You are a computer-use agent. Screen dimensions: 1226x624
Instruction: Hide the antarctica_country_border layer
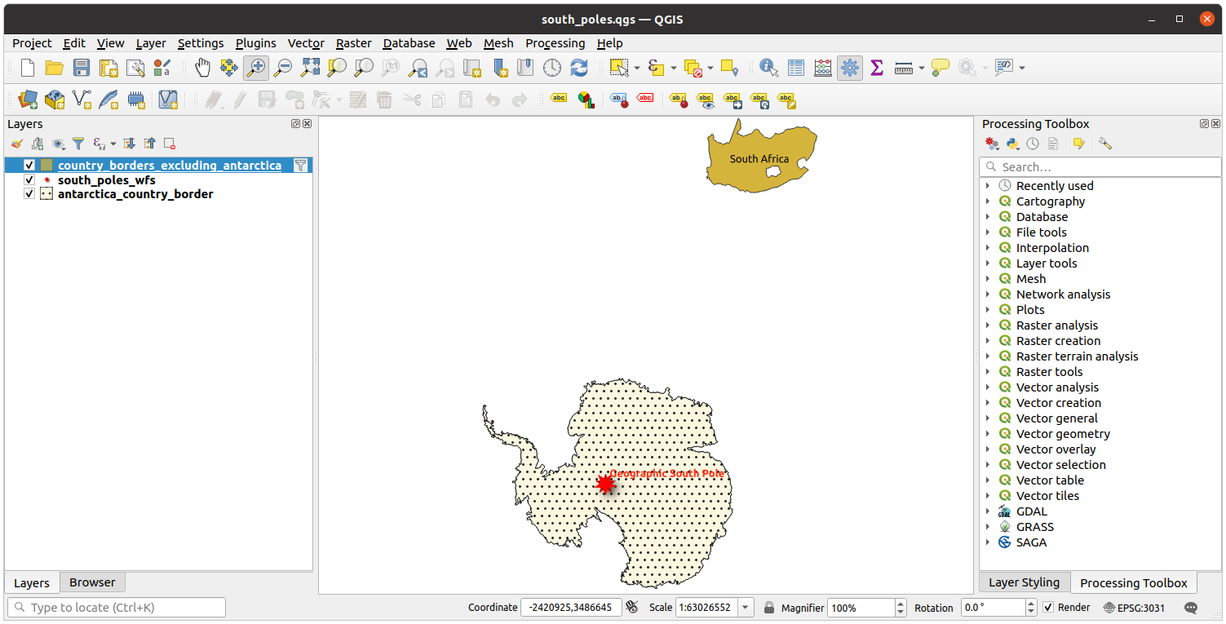pyautogui.click(x=29, y=194)
